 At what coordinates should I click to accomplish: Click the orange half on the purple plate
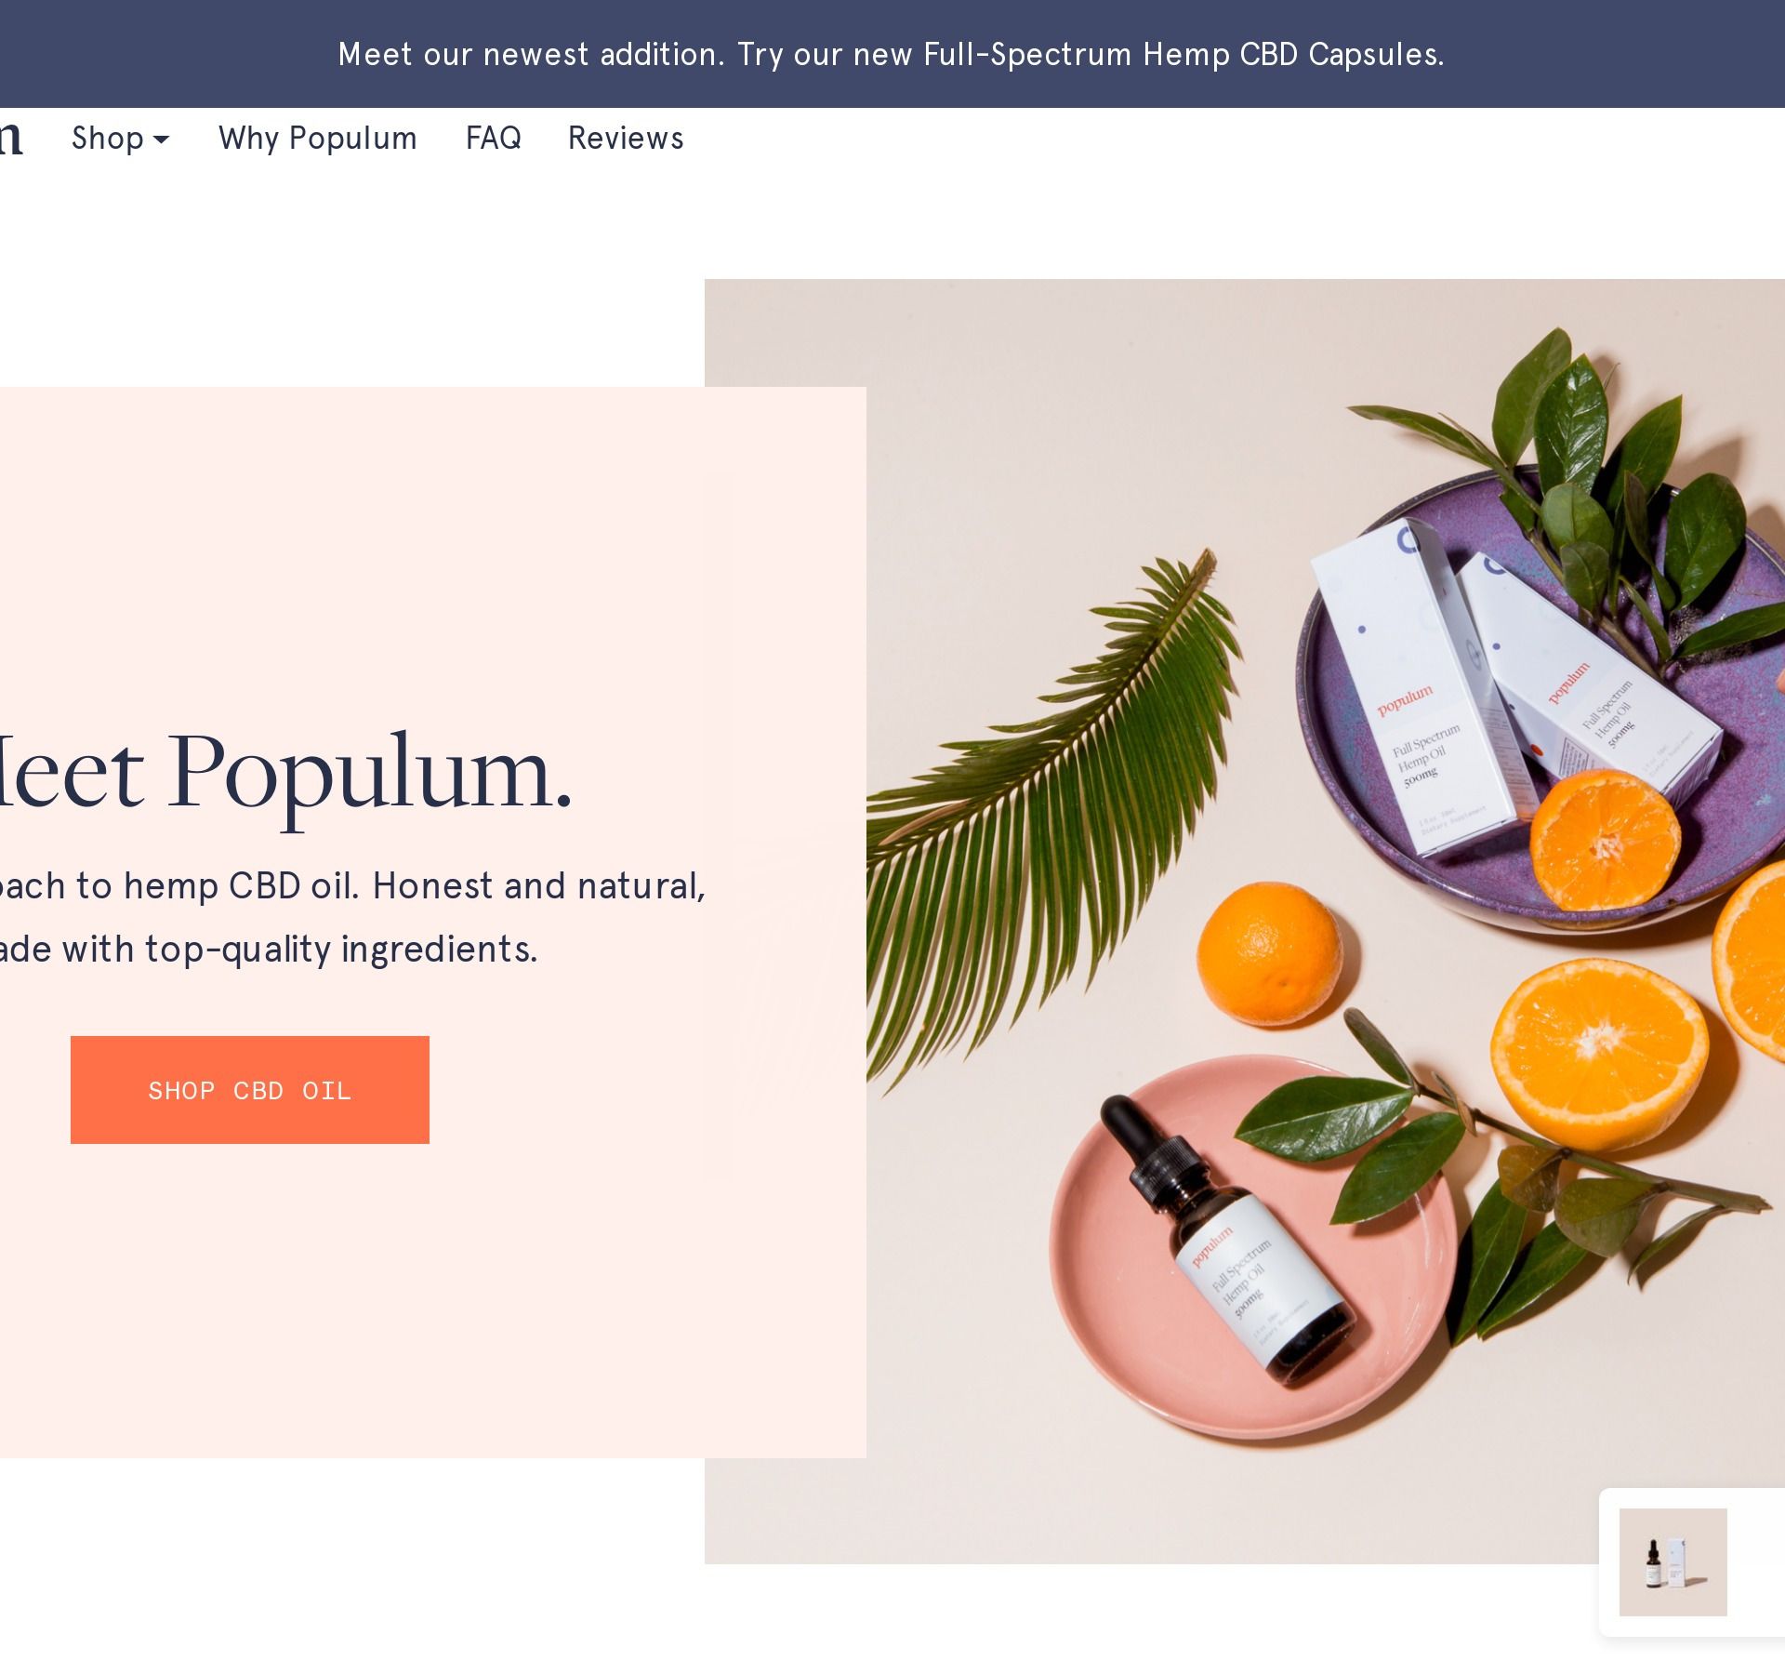click(x=1606, y=842)
